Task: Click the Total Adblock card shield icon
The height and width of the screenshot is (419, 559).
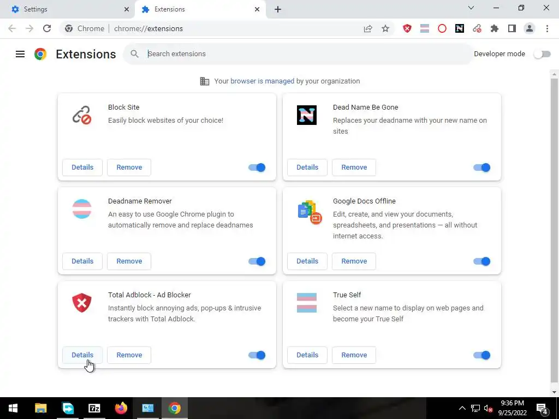Action: 82,303
